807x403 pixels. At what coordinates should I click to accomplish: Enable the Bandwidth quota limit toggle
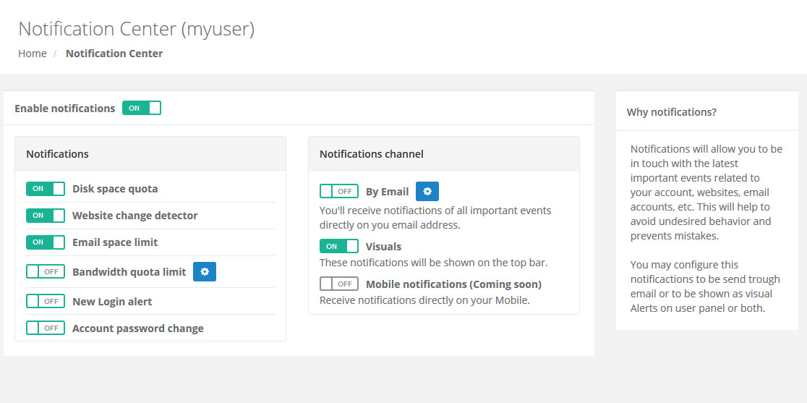pyautogui.click(x=46, y=272)
